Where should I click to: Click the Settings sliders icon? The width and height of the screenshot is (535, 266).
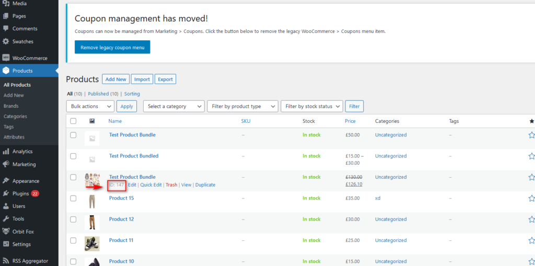[5, 244]
